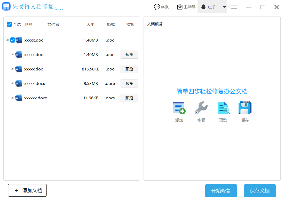Click 简单四步轻松修复办公文档 heading
This screenshot has width=284, height=200.
pos(212,91)
